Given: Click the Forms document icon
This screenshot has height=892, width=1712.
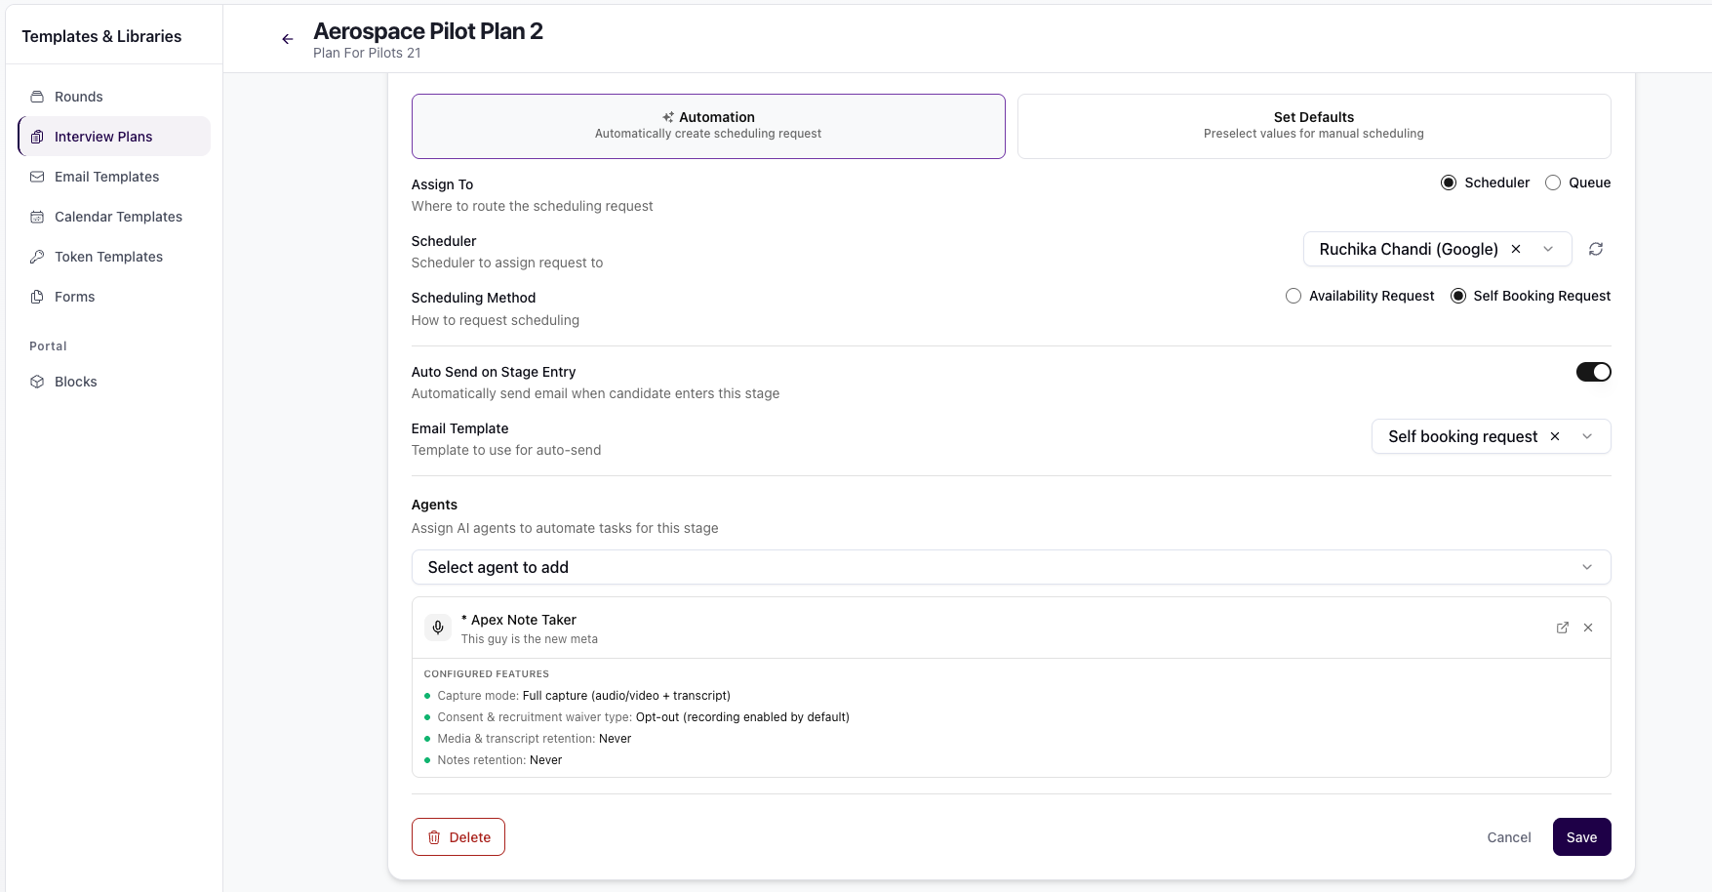Looking at the screenshot, I should pos(37,297).
